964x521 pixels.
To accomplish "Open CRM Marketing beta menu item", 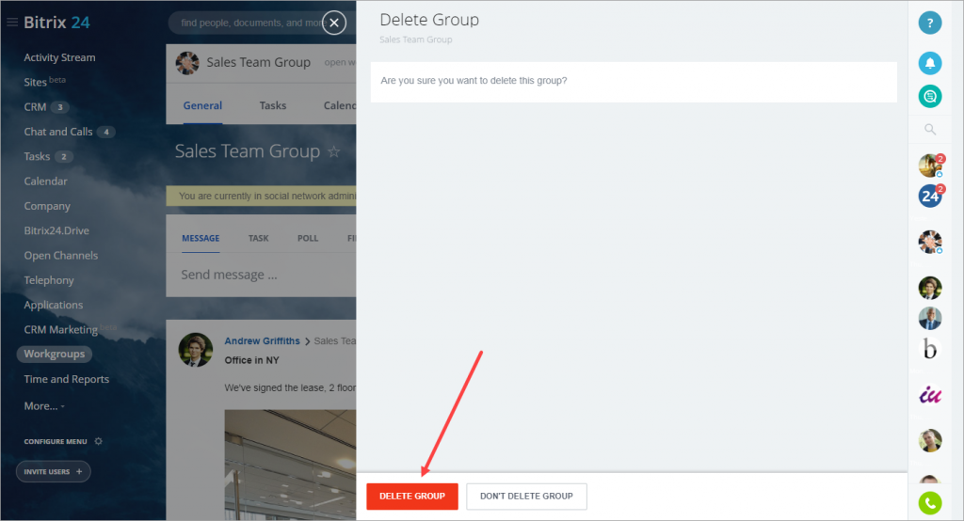I will (x=70, y=329).
